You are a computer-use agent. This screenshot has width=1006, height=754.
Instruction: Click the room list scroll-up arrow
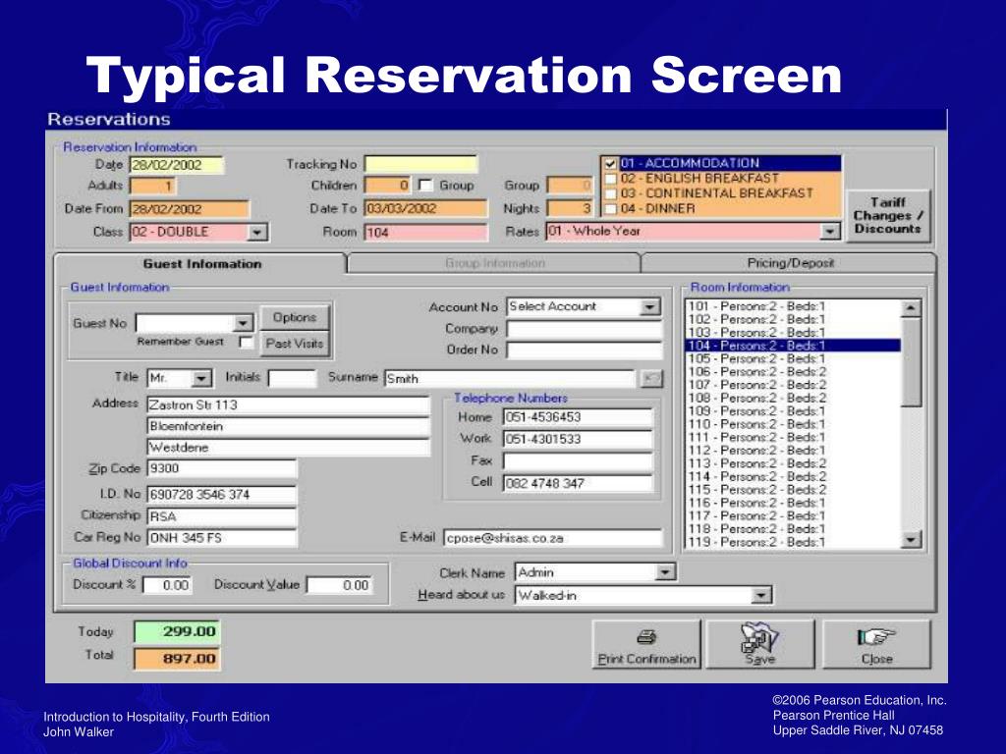[911, 308]
